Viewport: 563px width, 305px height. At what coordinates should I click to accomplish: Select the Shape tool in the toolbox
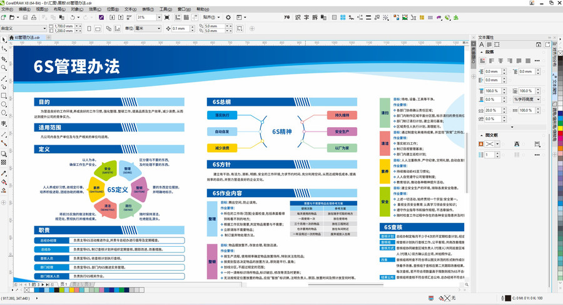(4, 49)
